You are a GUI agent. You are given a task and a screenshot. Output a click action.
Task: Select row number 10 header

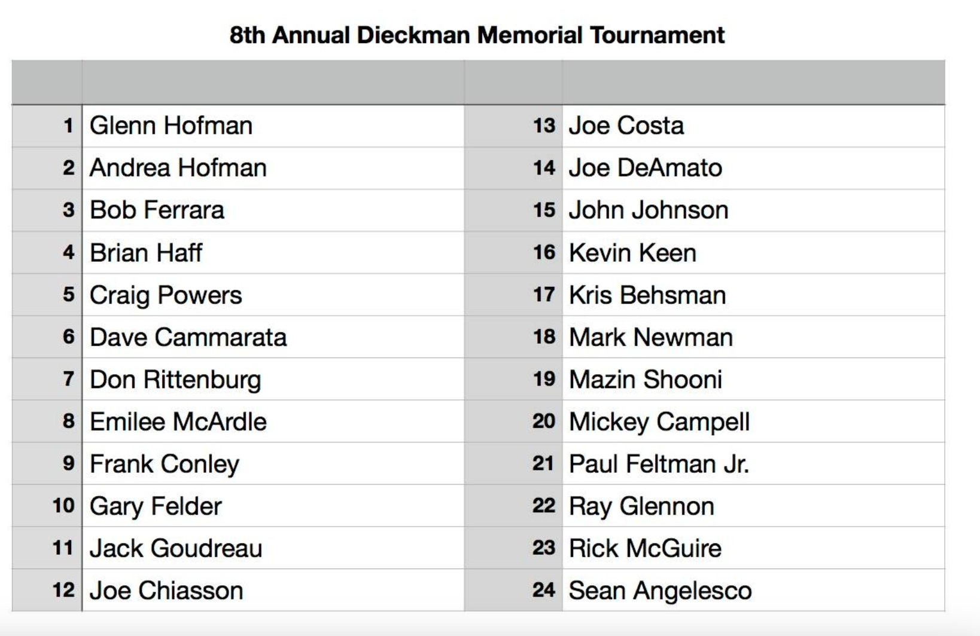click(47, 506)
